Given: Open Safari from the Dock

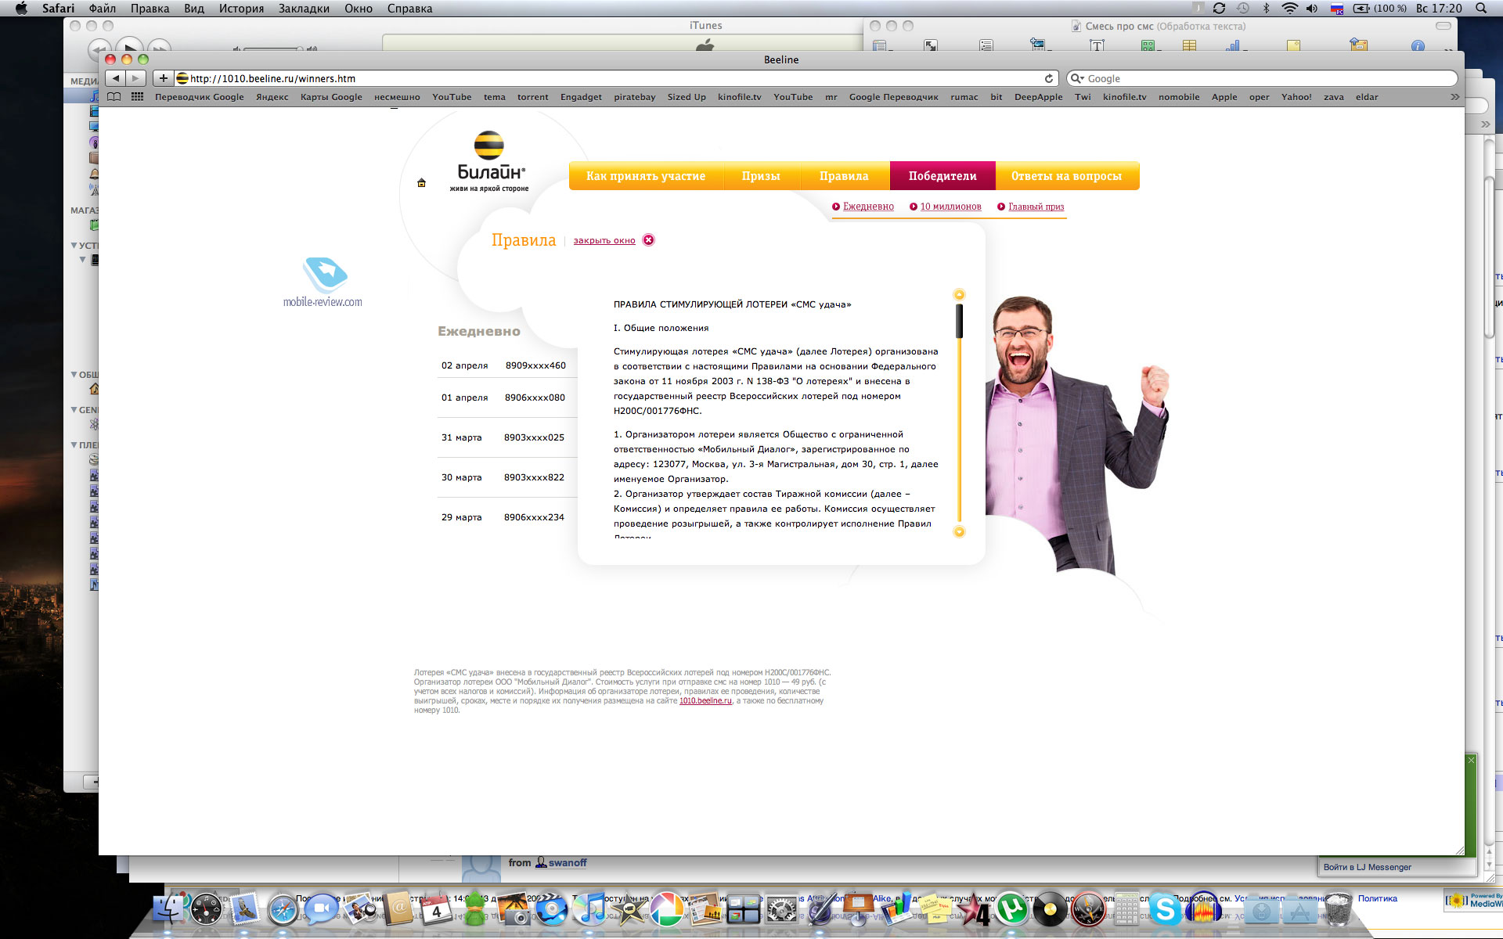Looking at the screenshot, I should tap(283, 909).
